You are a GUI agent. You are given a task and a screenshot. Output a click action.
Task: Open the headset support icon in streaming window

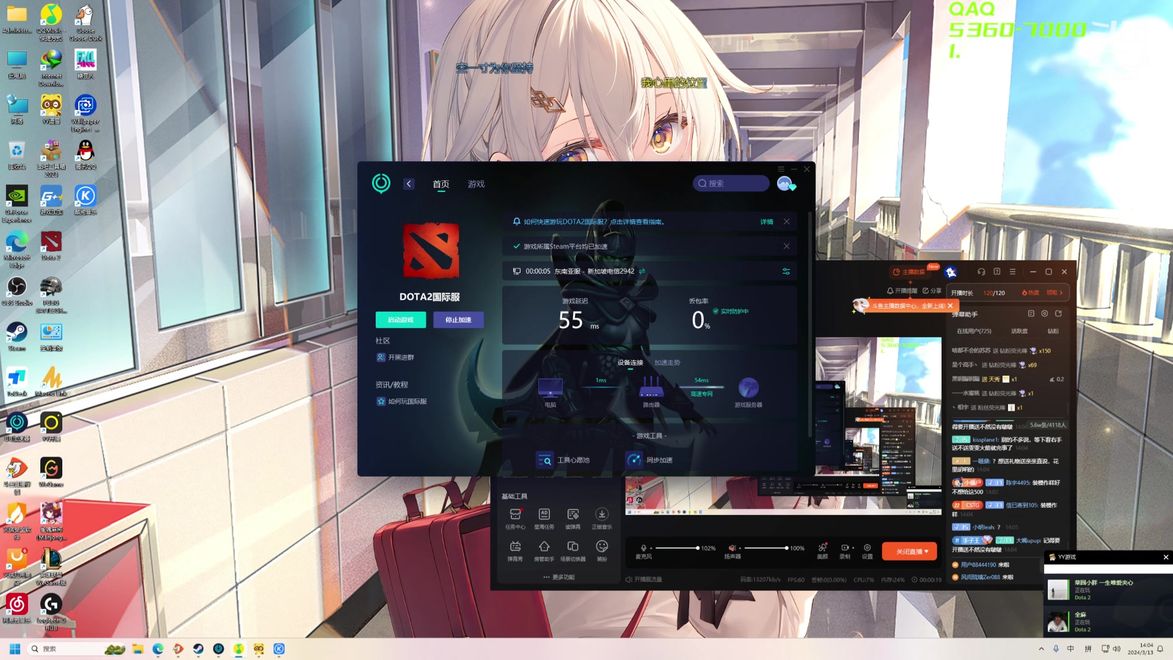981,272
